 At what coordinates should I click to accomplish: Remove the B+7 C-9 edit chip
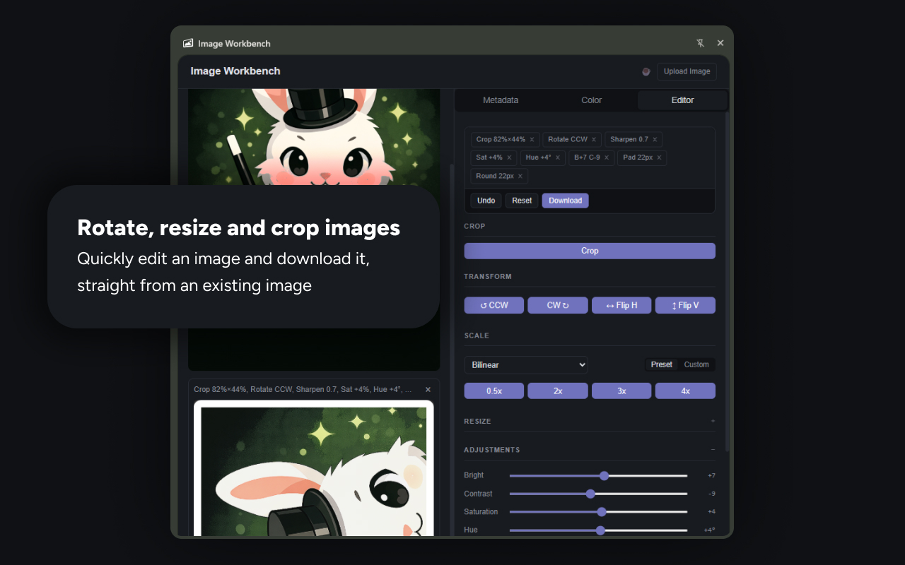pyautogui.click(x=607, y=157)
